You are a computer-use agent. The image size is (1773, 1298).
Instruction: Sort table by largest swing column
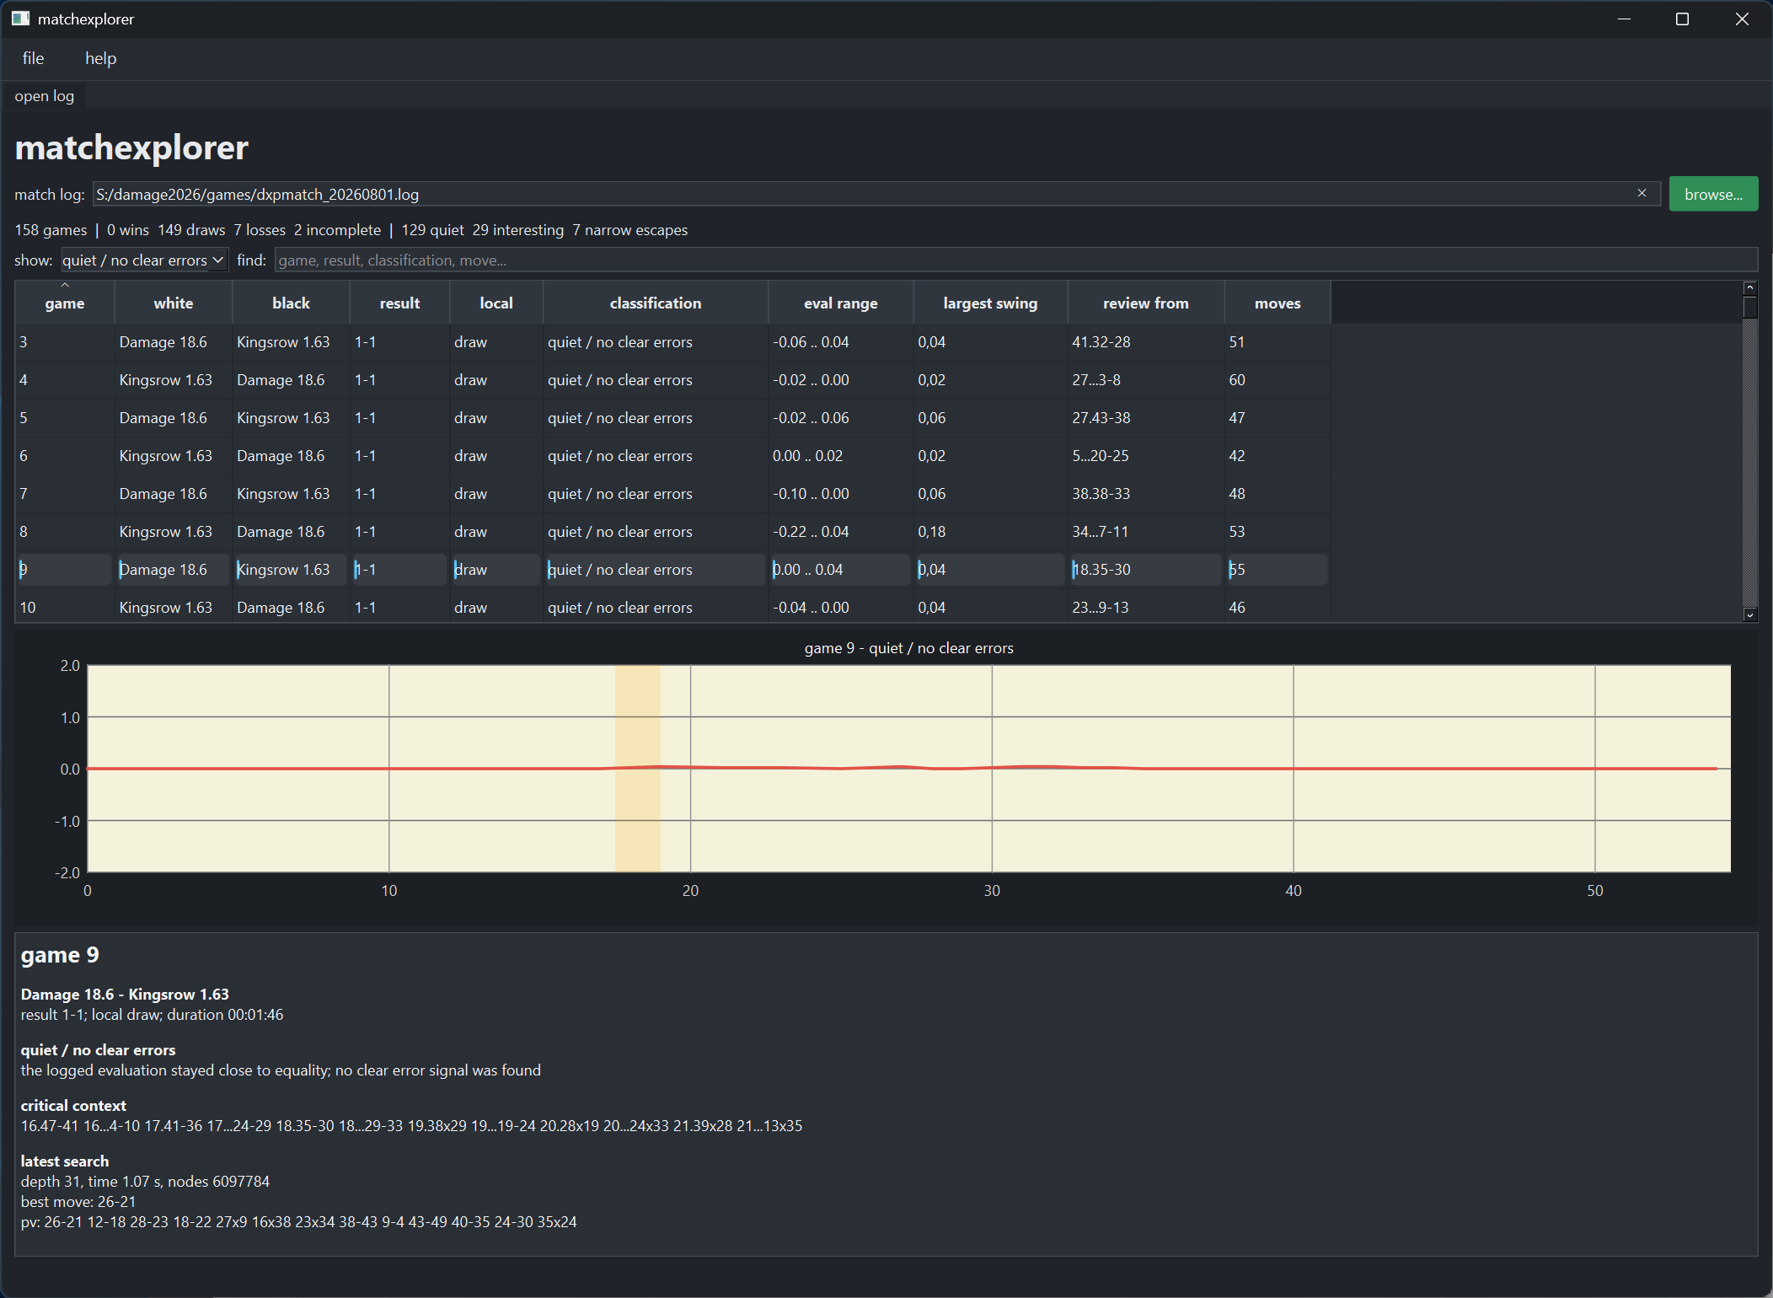tap(990, 303)
